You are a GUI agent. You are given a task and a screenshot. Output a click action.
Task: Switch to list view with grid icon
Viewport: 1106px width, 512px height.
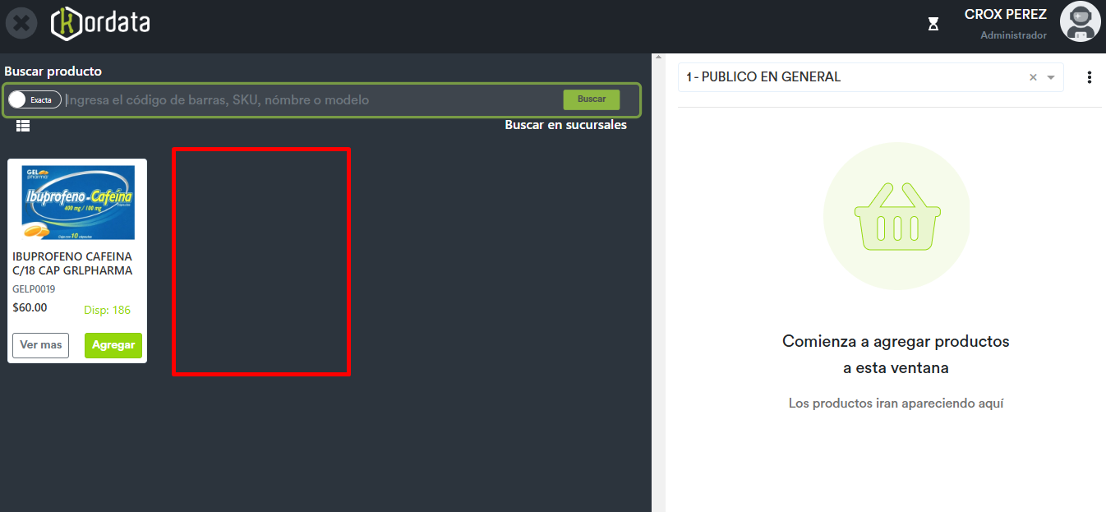pos(23,126)
